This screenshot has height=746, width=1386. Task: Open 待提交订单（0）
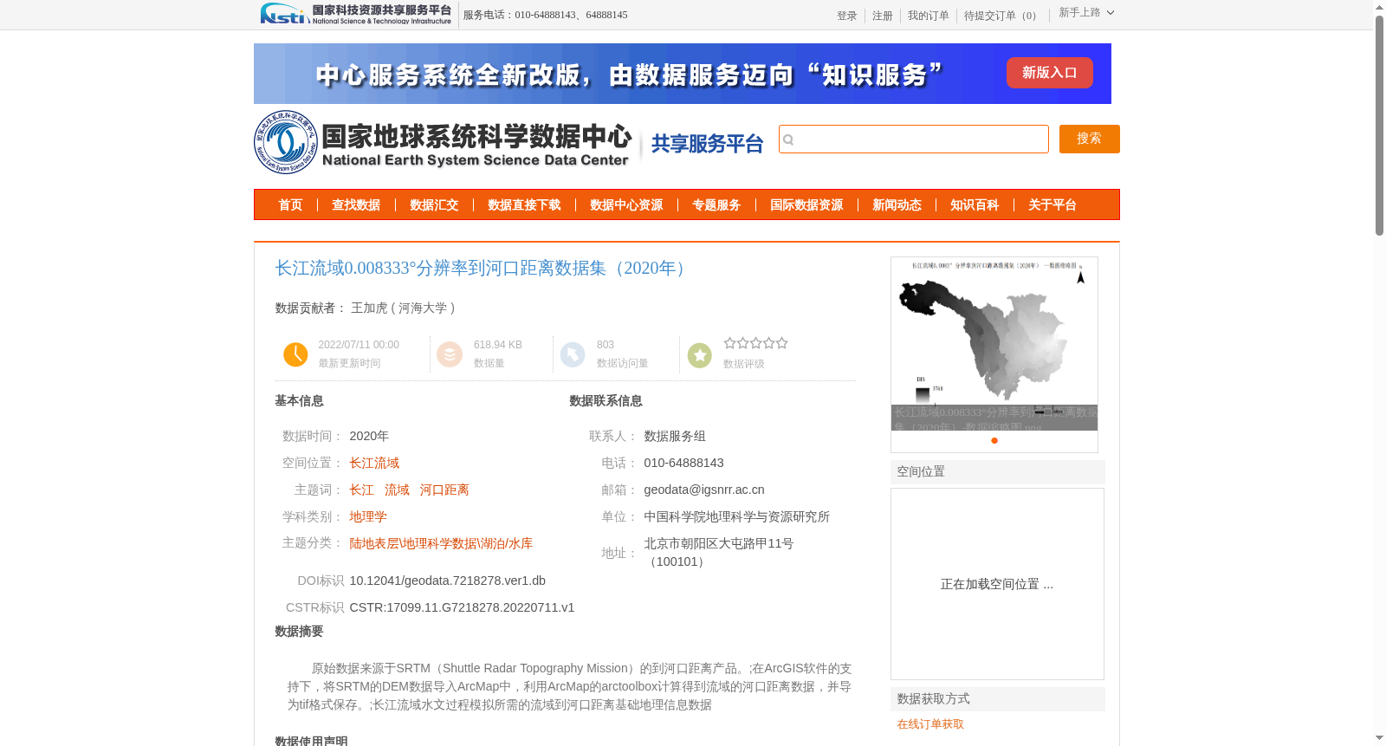pyautogui.click(x=1002, y=16)
